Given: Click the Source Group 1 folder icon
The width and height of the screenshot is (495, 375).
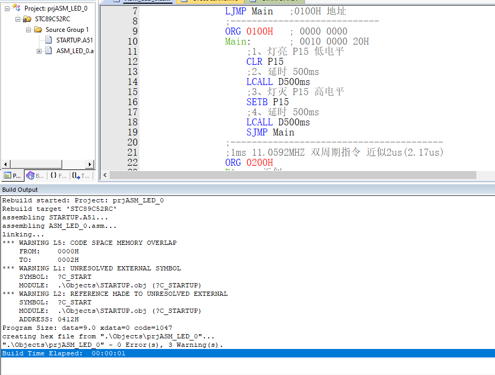Looking at the screenshot, I should 38,30.
